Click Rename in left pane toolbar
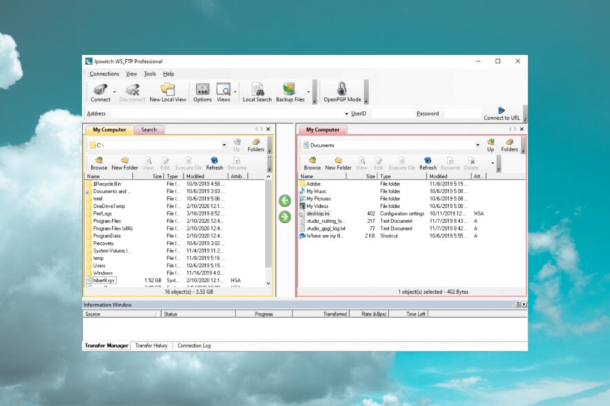The width and height of the screenshot is (610, 406). pyautogui.click(x=237, y=163)
